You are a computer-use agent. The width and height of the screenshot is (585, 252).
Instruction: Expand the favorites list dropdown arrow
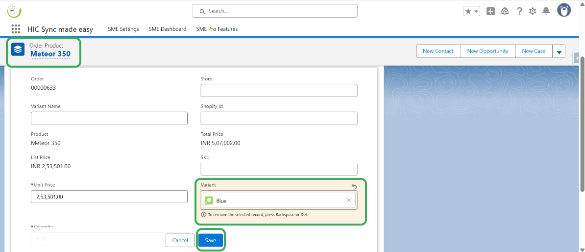[x=476, y=11]
